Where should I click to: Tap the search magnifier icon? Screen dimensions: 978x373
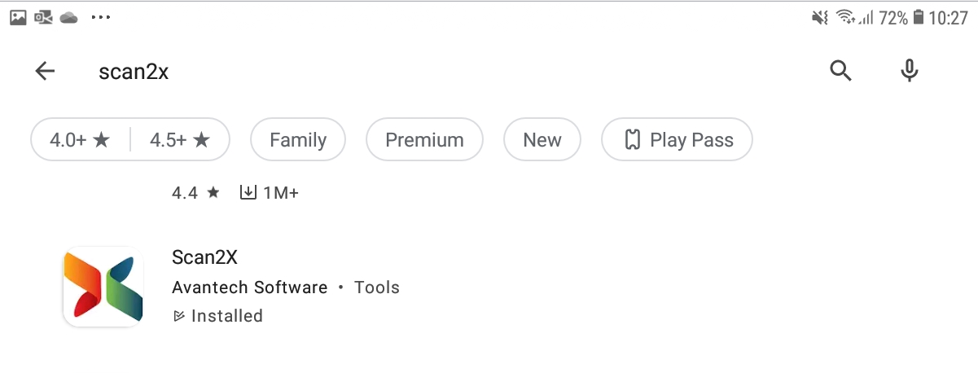(x=840, y=72)
